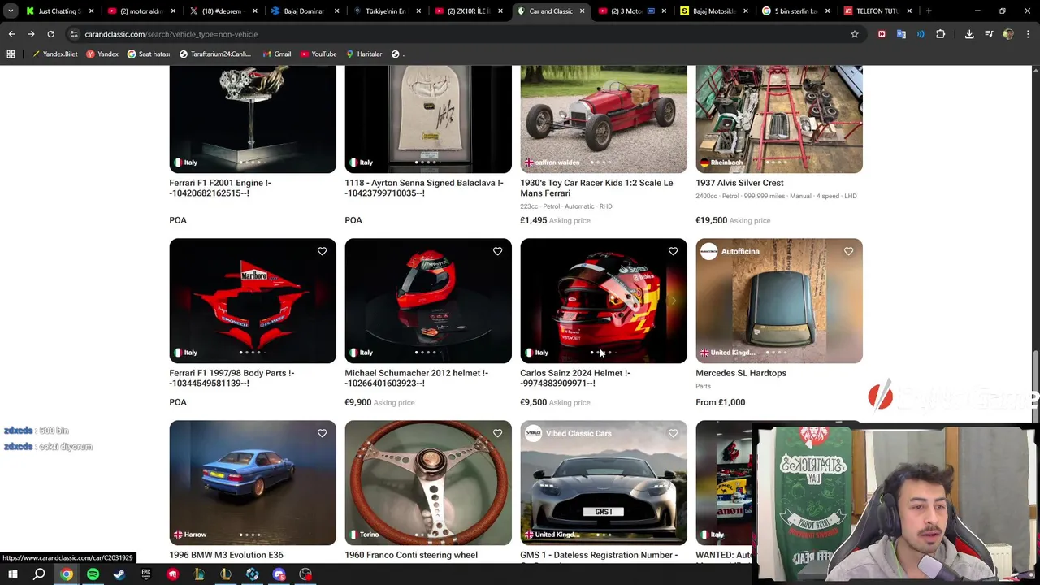Open the Haritalar bookmark
The image size is (1040, 585).
click(x=363, y=54)
